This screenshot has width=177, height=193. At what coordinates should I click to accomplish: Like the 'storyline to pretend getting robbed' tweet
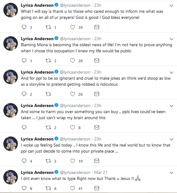pyautogui.click(x=73, y=94)
